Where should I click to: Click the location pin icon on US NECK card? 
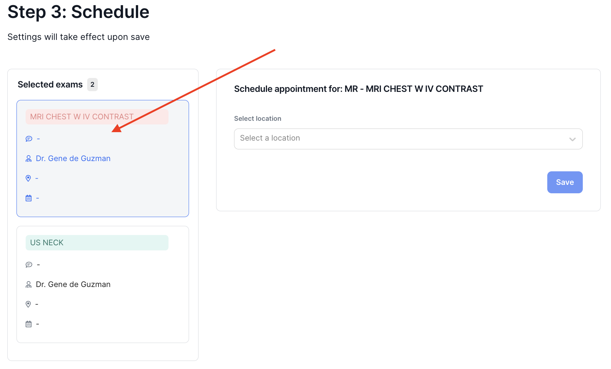pos(29,304)
